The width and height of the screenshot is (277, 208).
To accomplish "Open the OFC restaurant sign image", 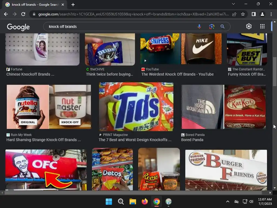I will [x=46, y=170].
